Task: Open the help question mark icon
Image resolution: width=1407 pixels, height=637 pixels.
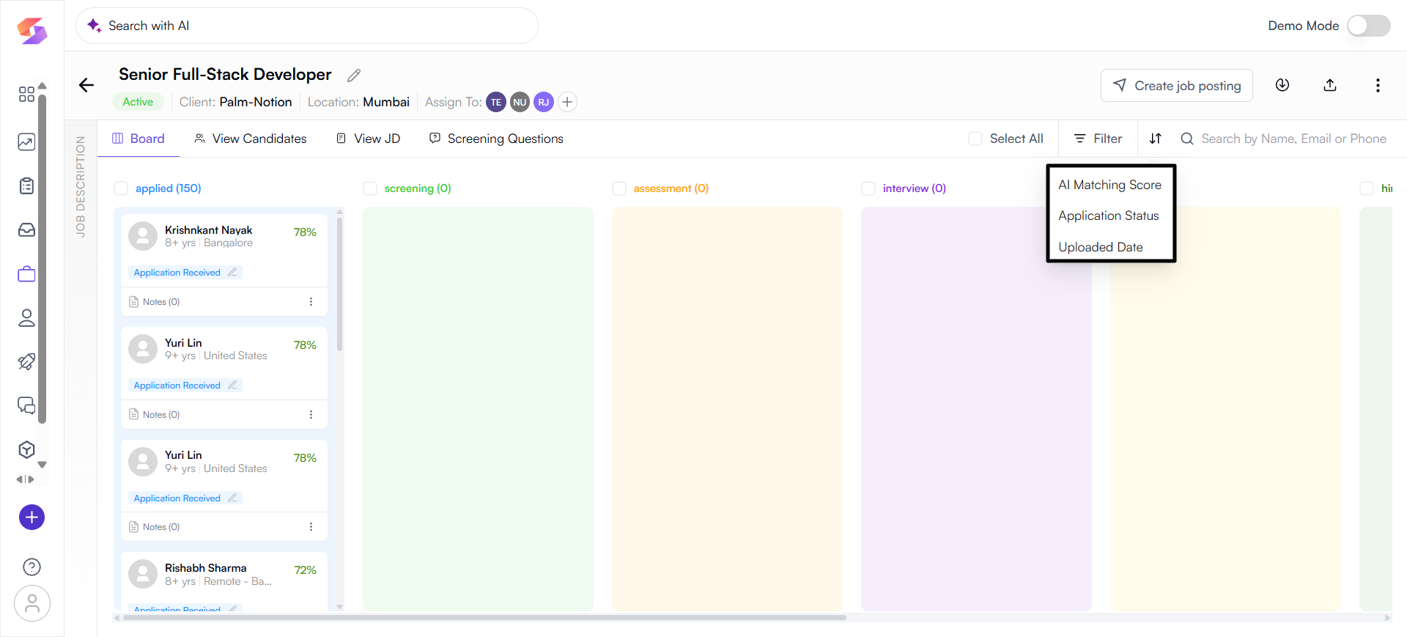Action: [x=32, y=567]
